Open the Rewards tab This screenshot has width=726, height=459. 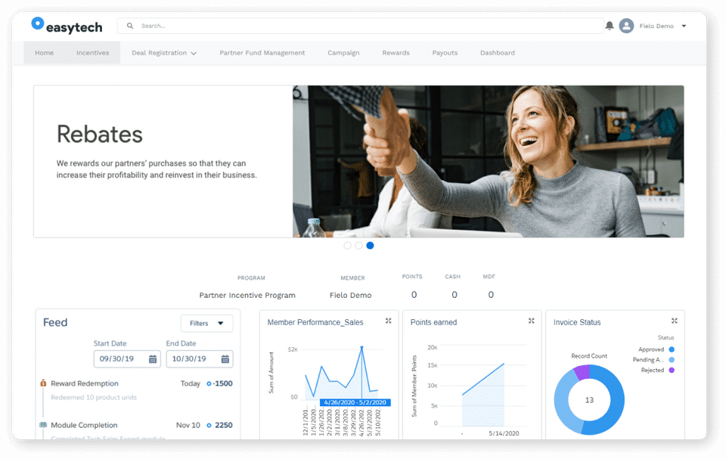click(x=396, y=53)
